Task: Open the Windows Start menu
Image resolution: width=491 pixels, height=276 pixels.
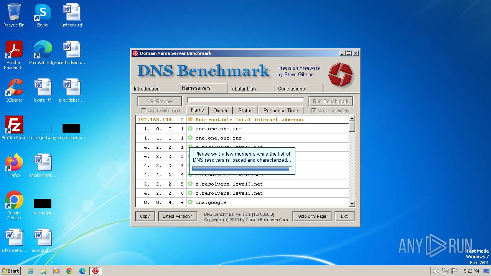Action: pyautogui.click(x=10, y=271)
